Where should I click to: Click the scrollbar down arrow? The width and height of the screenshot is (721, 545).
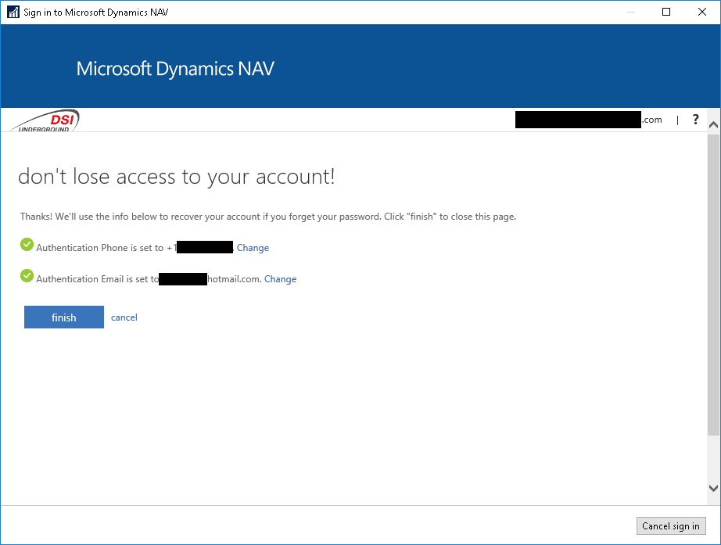coord(714,488)
